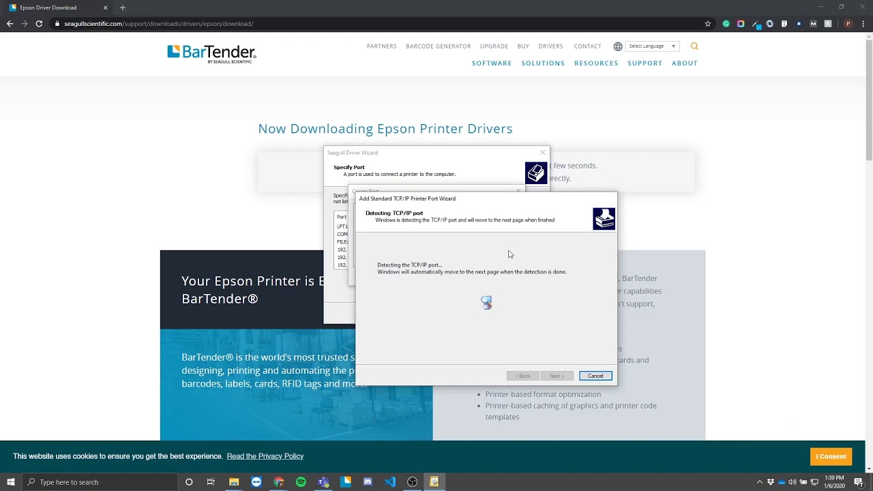This screenshot has height=491, width=873.
Task: Open the notification center
Action: [859, 482]
